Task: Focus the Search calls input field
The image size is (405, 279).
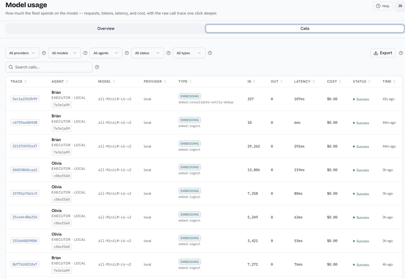Action: pos(49,67)
